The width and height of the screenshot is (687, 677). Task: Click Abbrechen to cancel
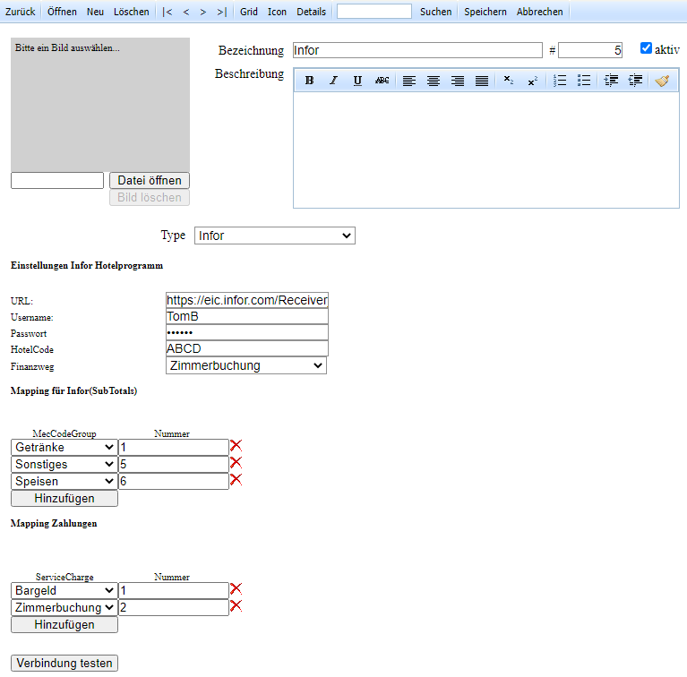(540, 12)
